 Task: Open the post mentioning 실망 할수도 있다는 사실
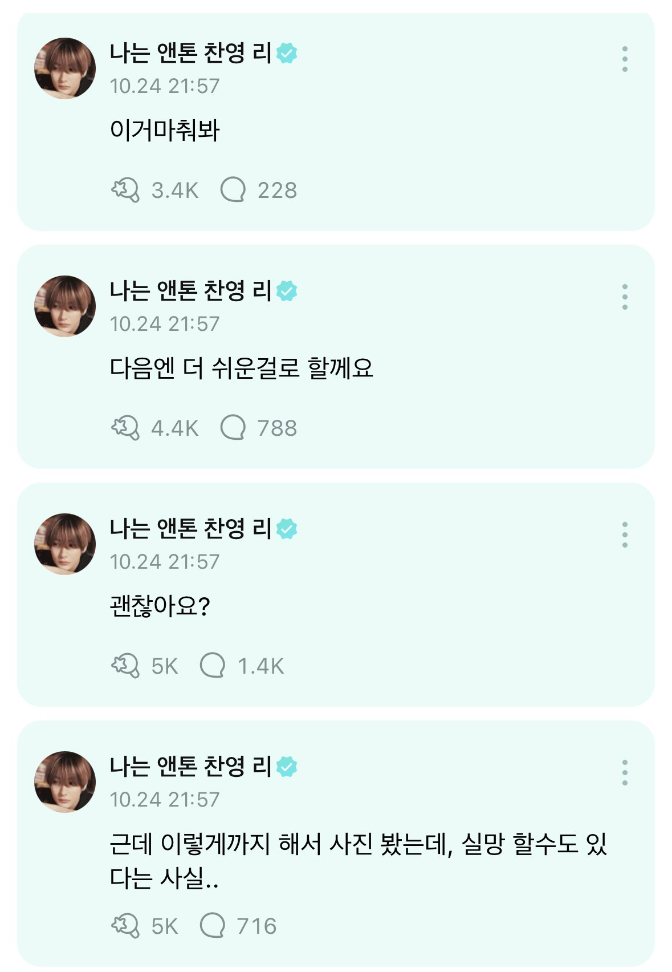click(358, 861)
